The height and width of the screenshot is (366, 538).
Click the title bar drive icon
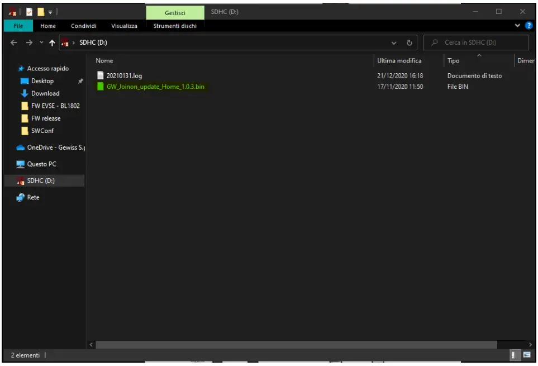coord(12,12)
